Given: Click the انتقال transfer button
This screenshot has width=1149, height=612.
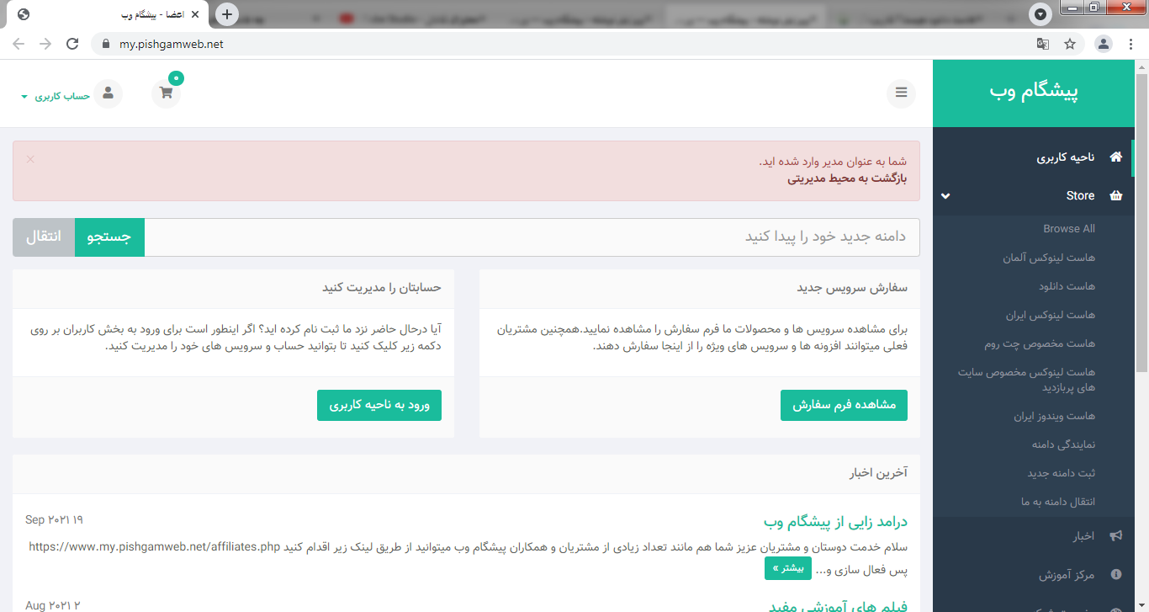Looking at the screenshot, I should pyautogui.click(x=44, y=237).
